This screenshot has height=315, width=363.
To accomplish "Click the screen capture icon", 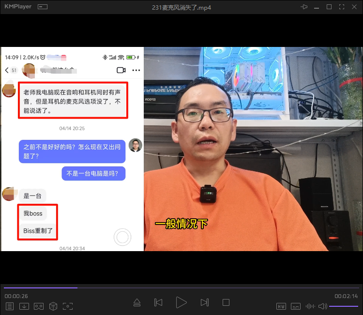I will click(68, 306).
